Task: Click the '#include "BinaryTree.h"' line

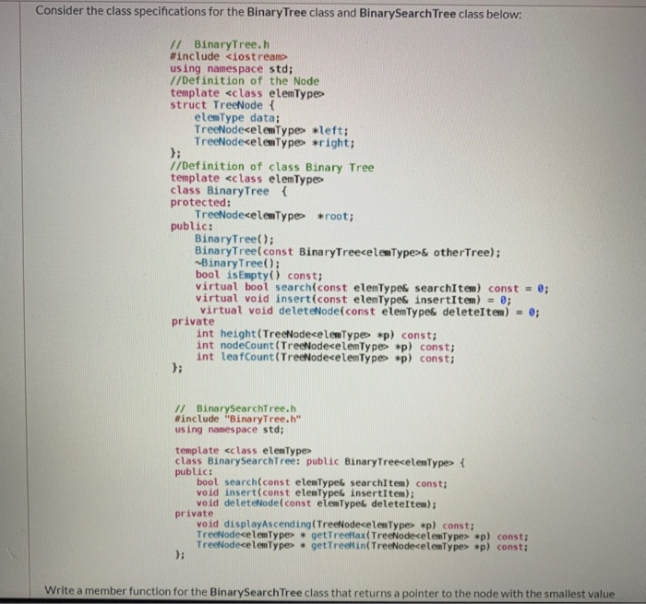Action: tap(238, 419)
